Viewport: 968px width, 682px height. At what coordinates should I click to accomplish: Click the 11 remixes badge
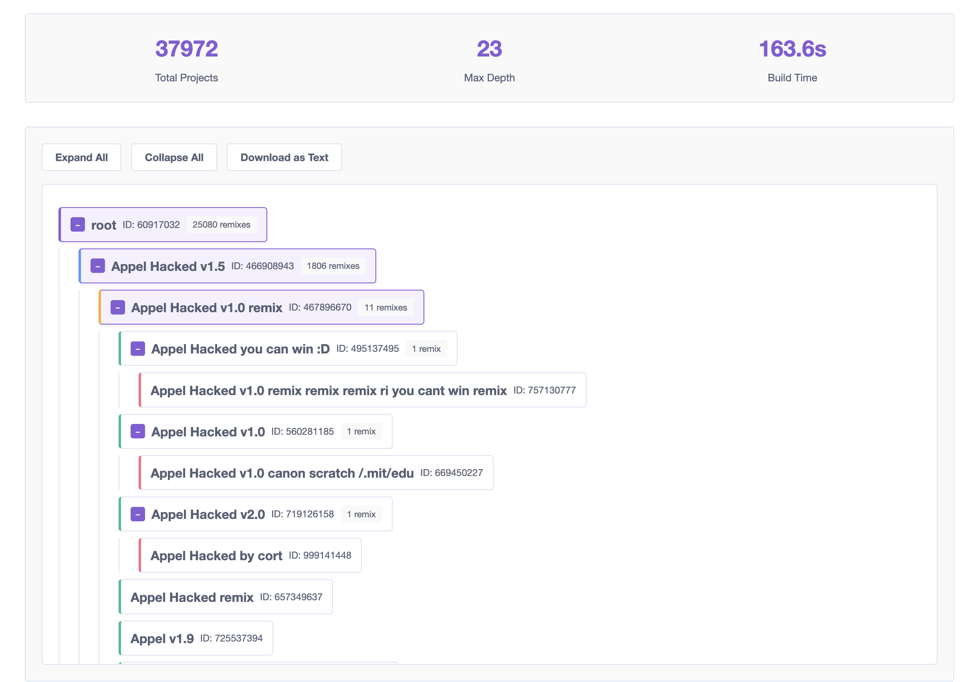(x=386, y=307)
